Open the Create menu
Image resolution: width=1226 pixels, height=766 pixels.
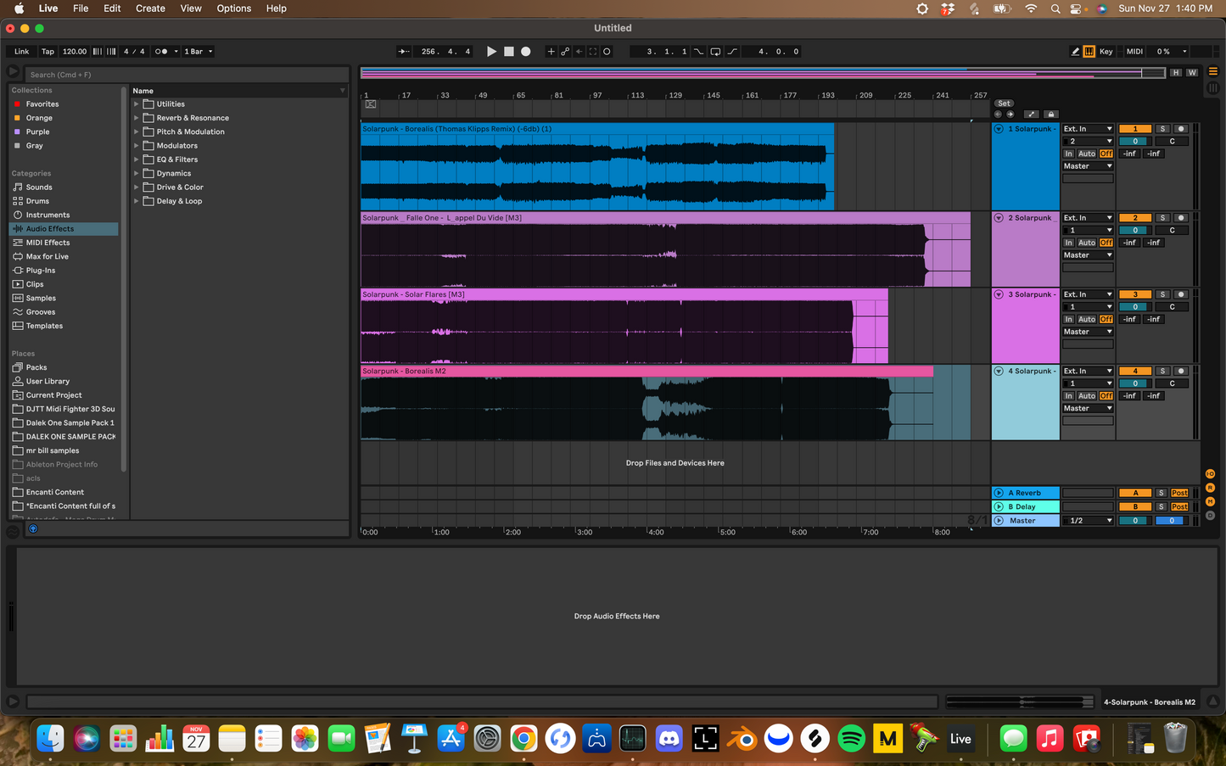150,8
